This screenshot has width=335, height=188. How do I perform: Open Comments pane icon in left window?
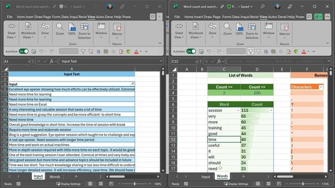pyautogui.click(x=152, y=17)
